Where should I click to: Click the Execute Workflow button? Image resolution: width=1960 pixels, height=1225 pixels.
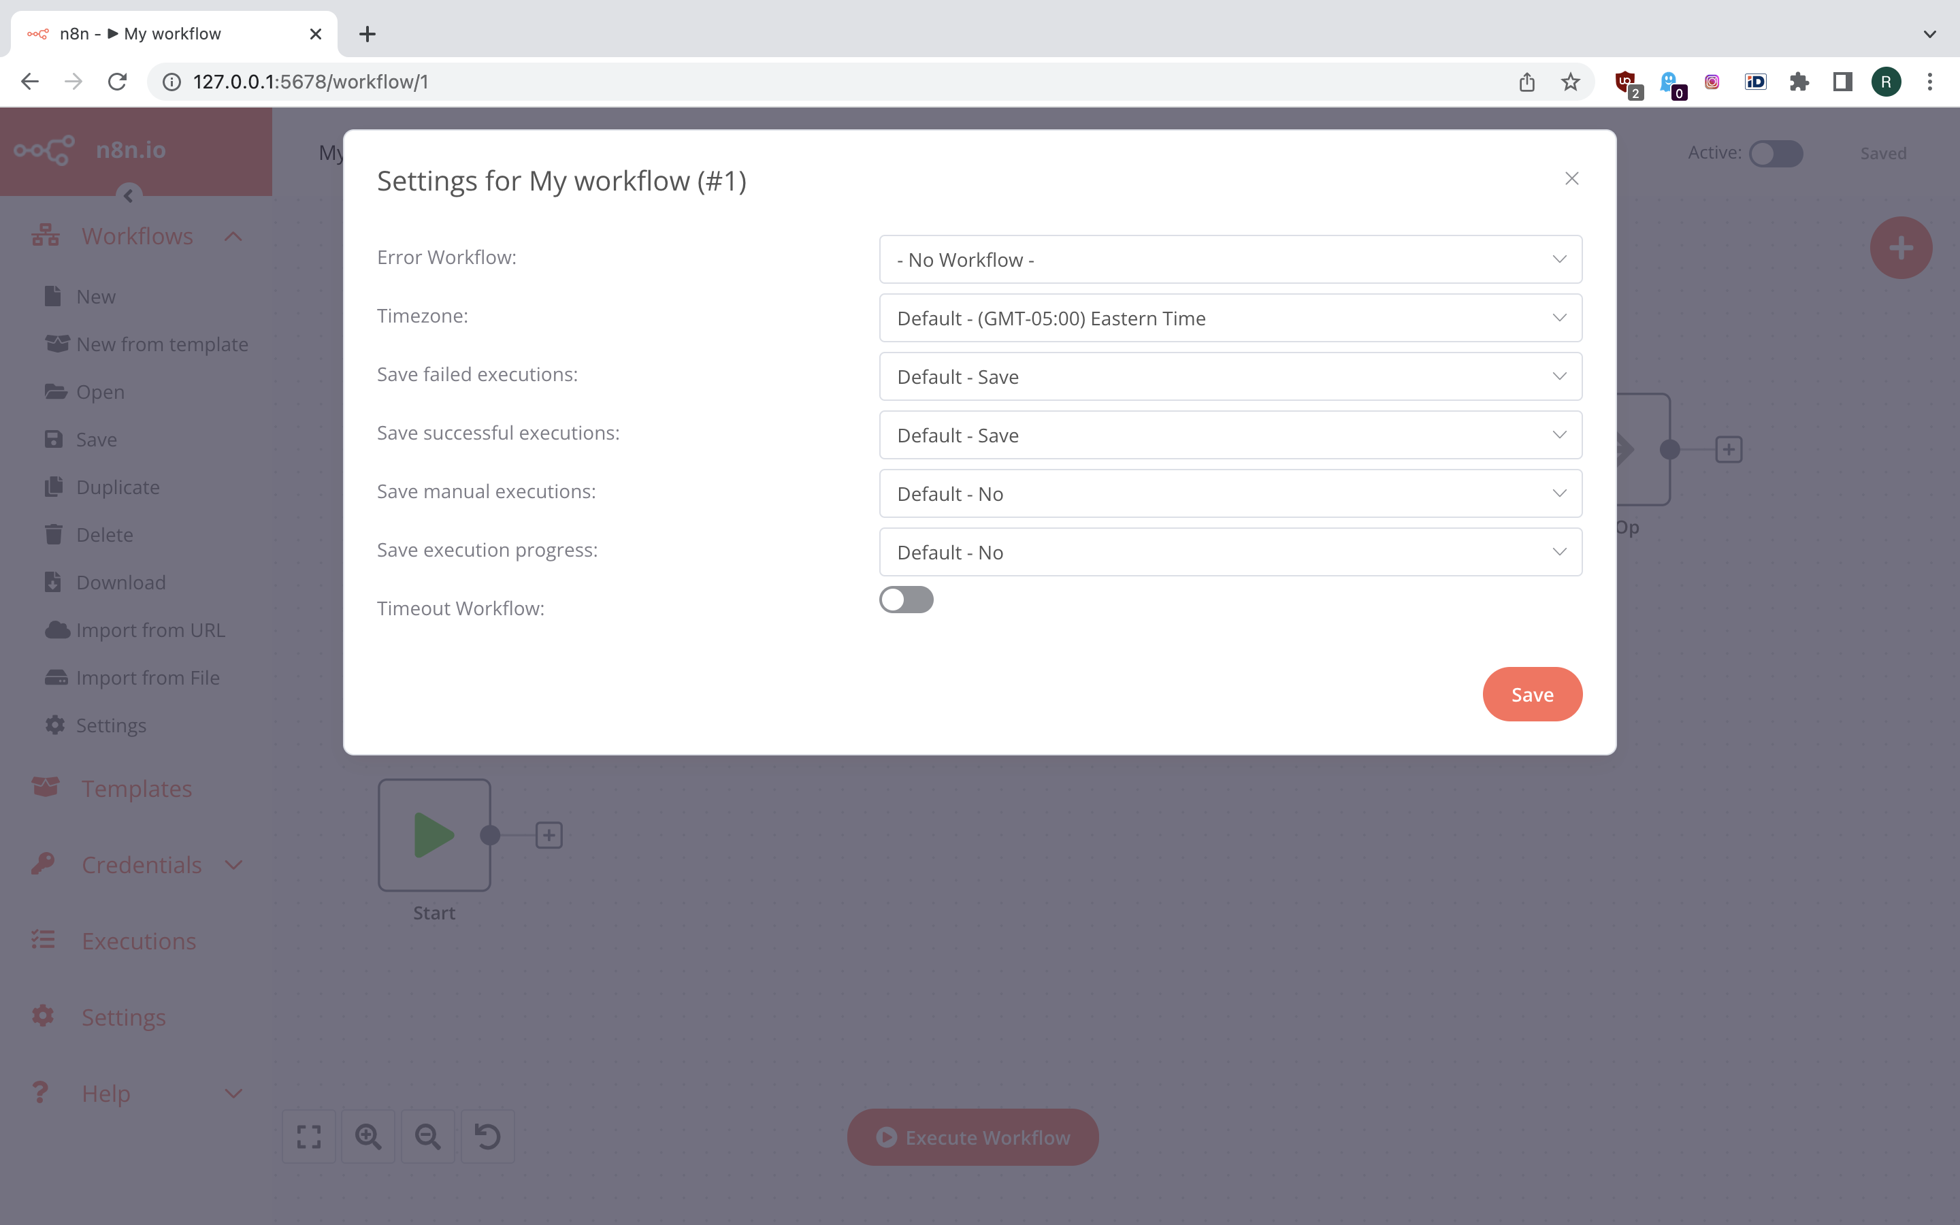click(973, 1137)
